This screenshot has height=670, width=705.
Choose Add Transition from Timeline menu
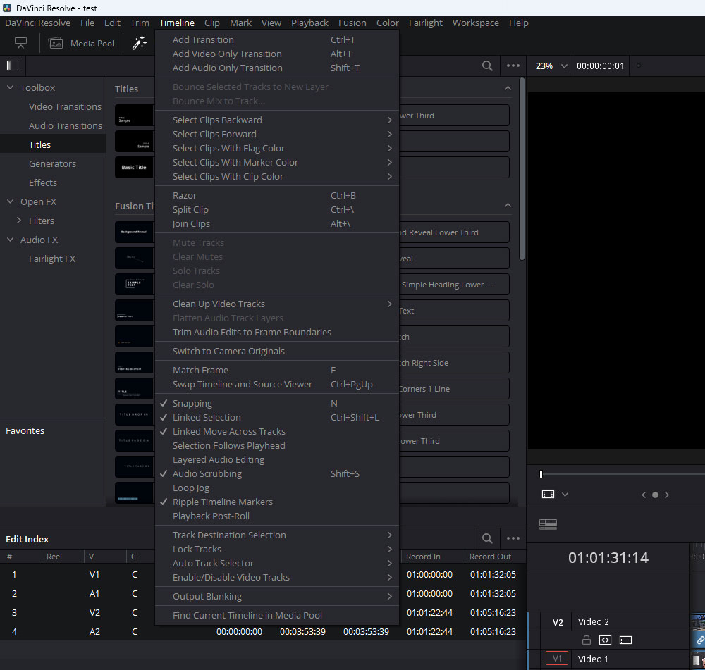point(276,39)
